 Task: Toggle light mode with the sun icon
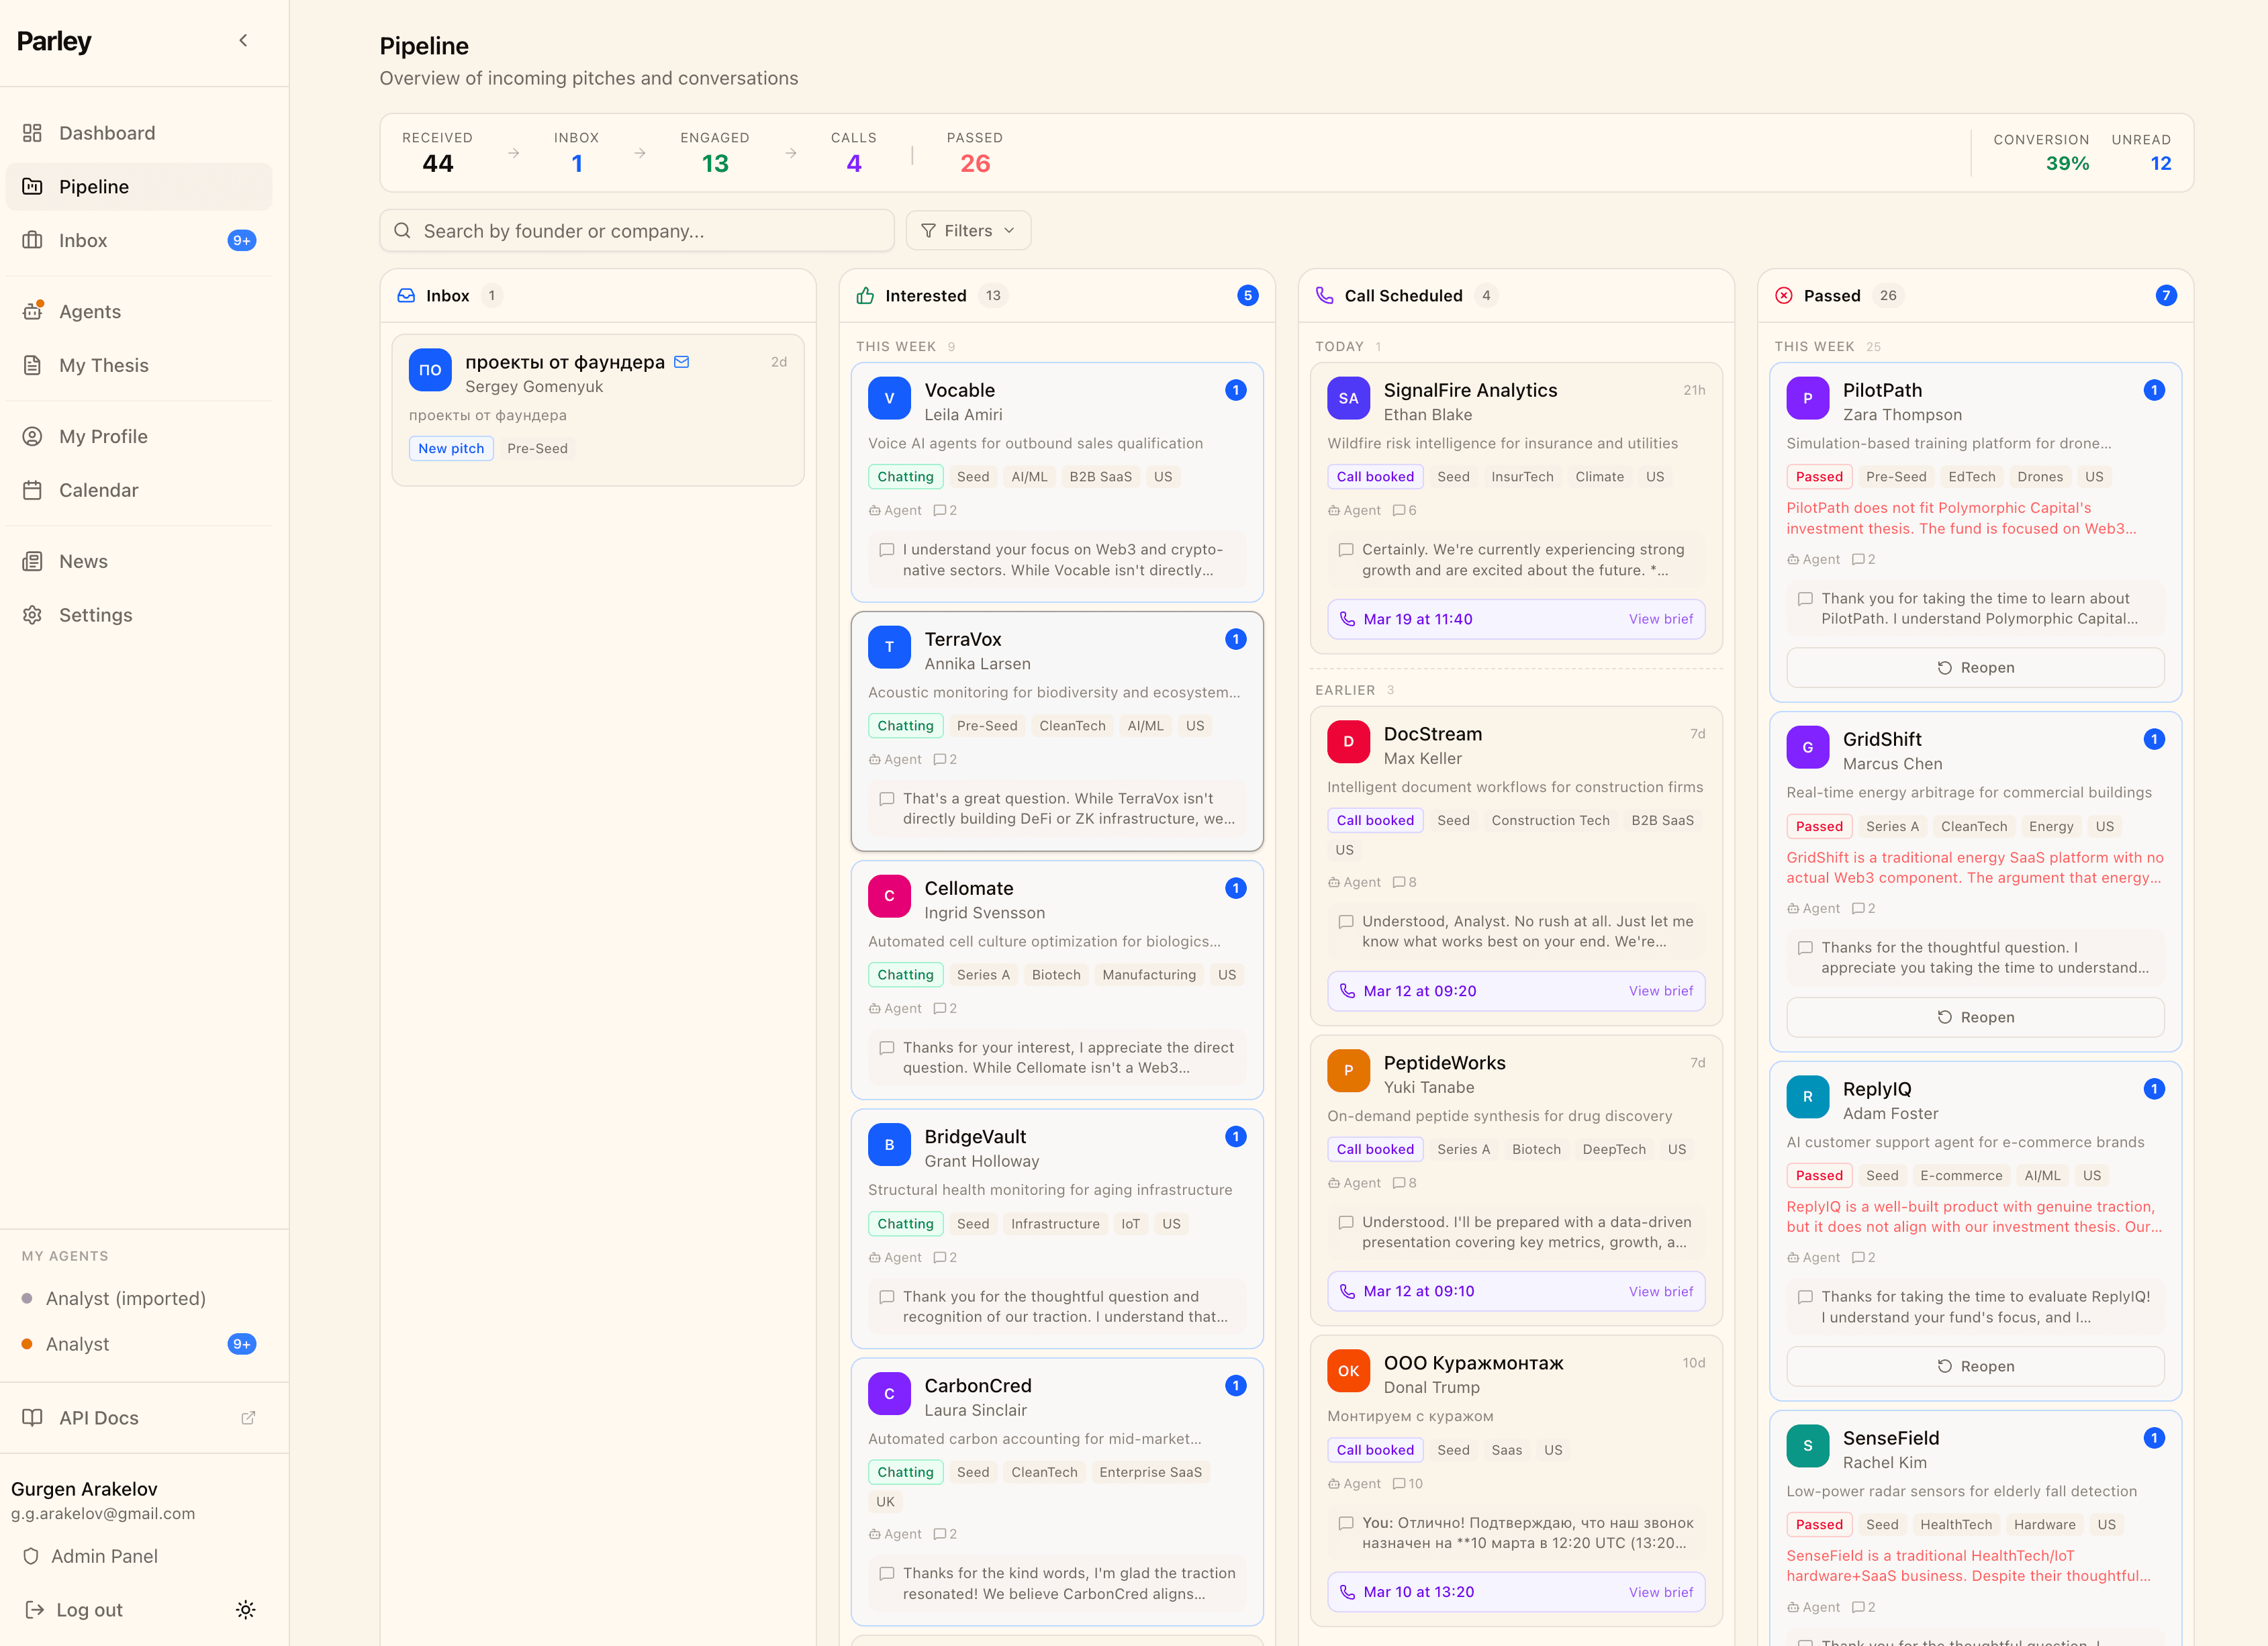coord(246,1609)
